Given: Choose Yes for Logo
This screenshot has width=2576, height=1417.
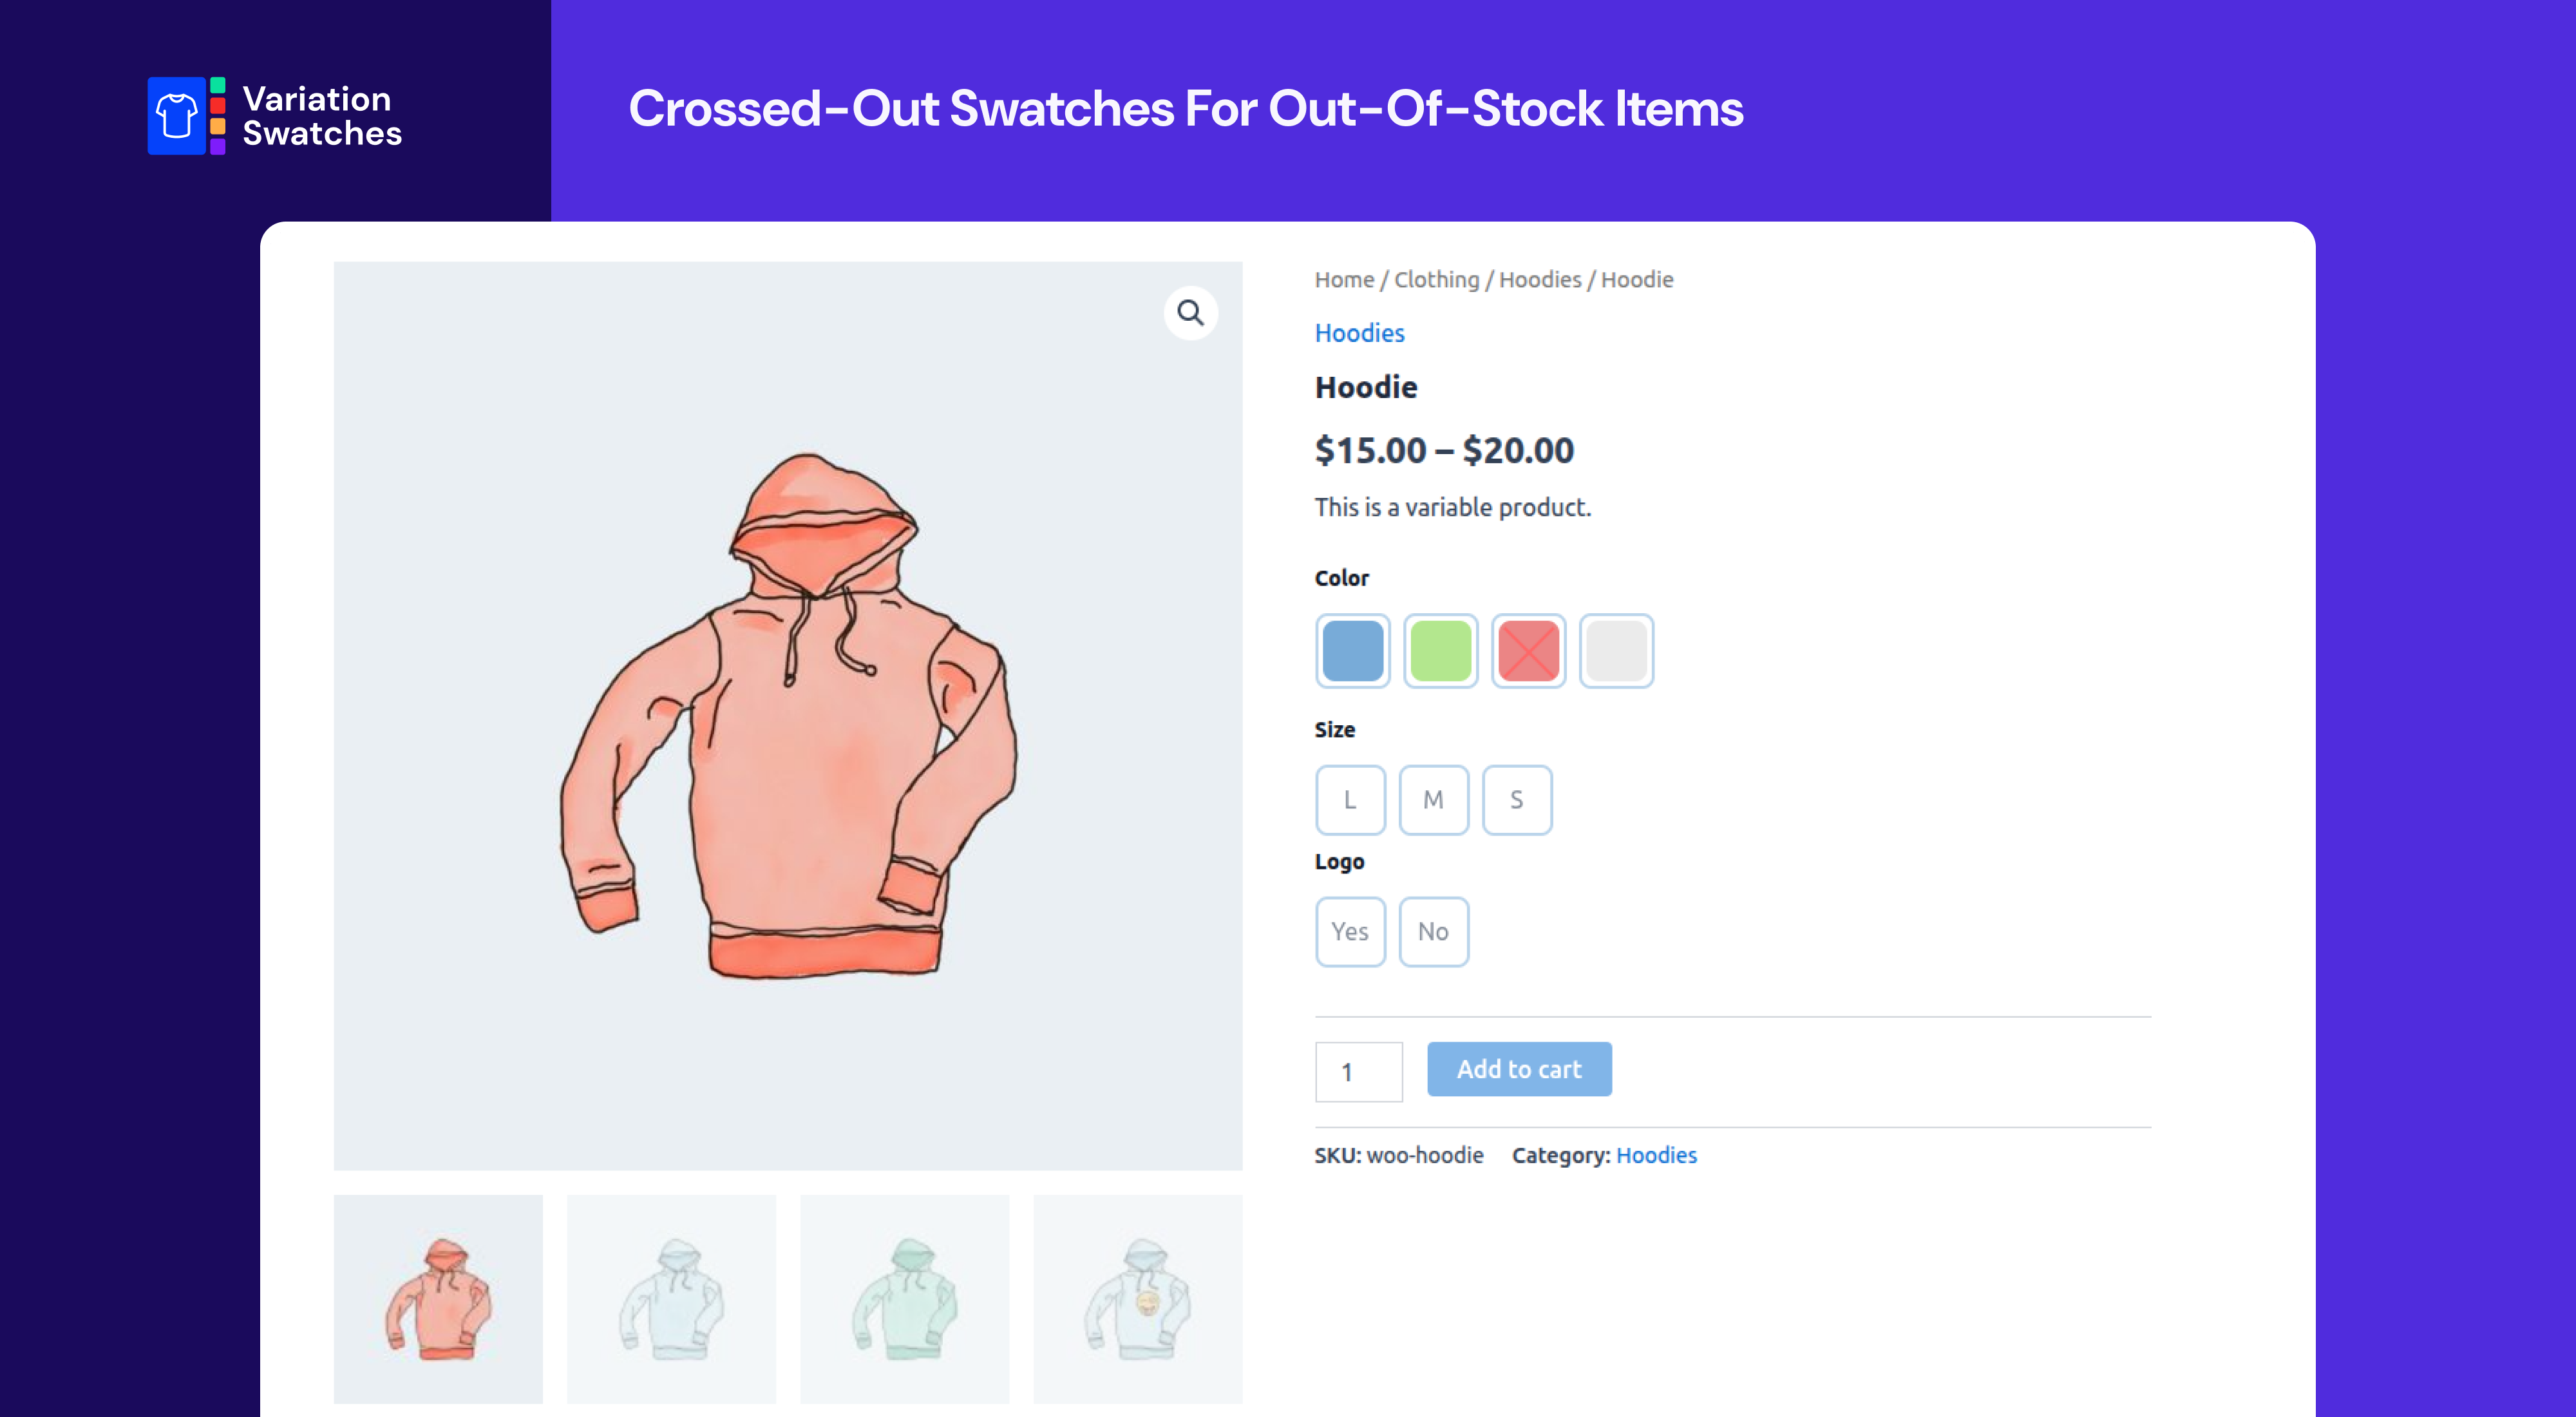Looking at the screenshot, I should [x=1350, y=932].
